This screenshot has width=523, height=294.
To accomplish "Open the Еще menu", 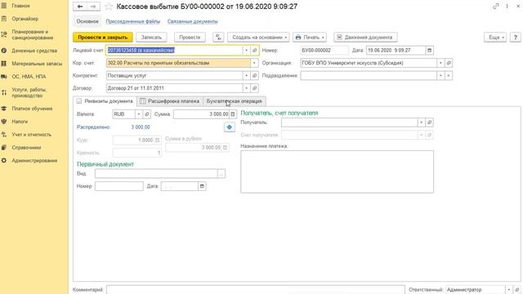I will point(495,37).
